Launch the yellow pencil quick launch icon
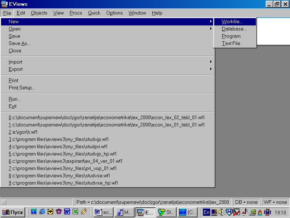 coord(84,211)
